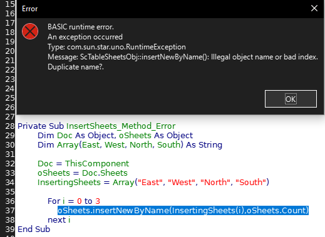Click line number 34 in the gutter
The height and width of the screenshot is (237, 325).
10,183
